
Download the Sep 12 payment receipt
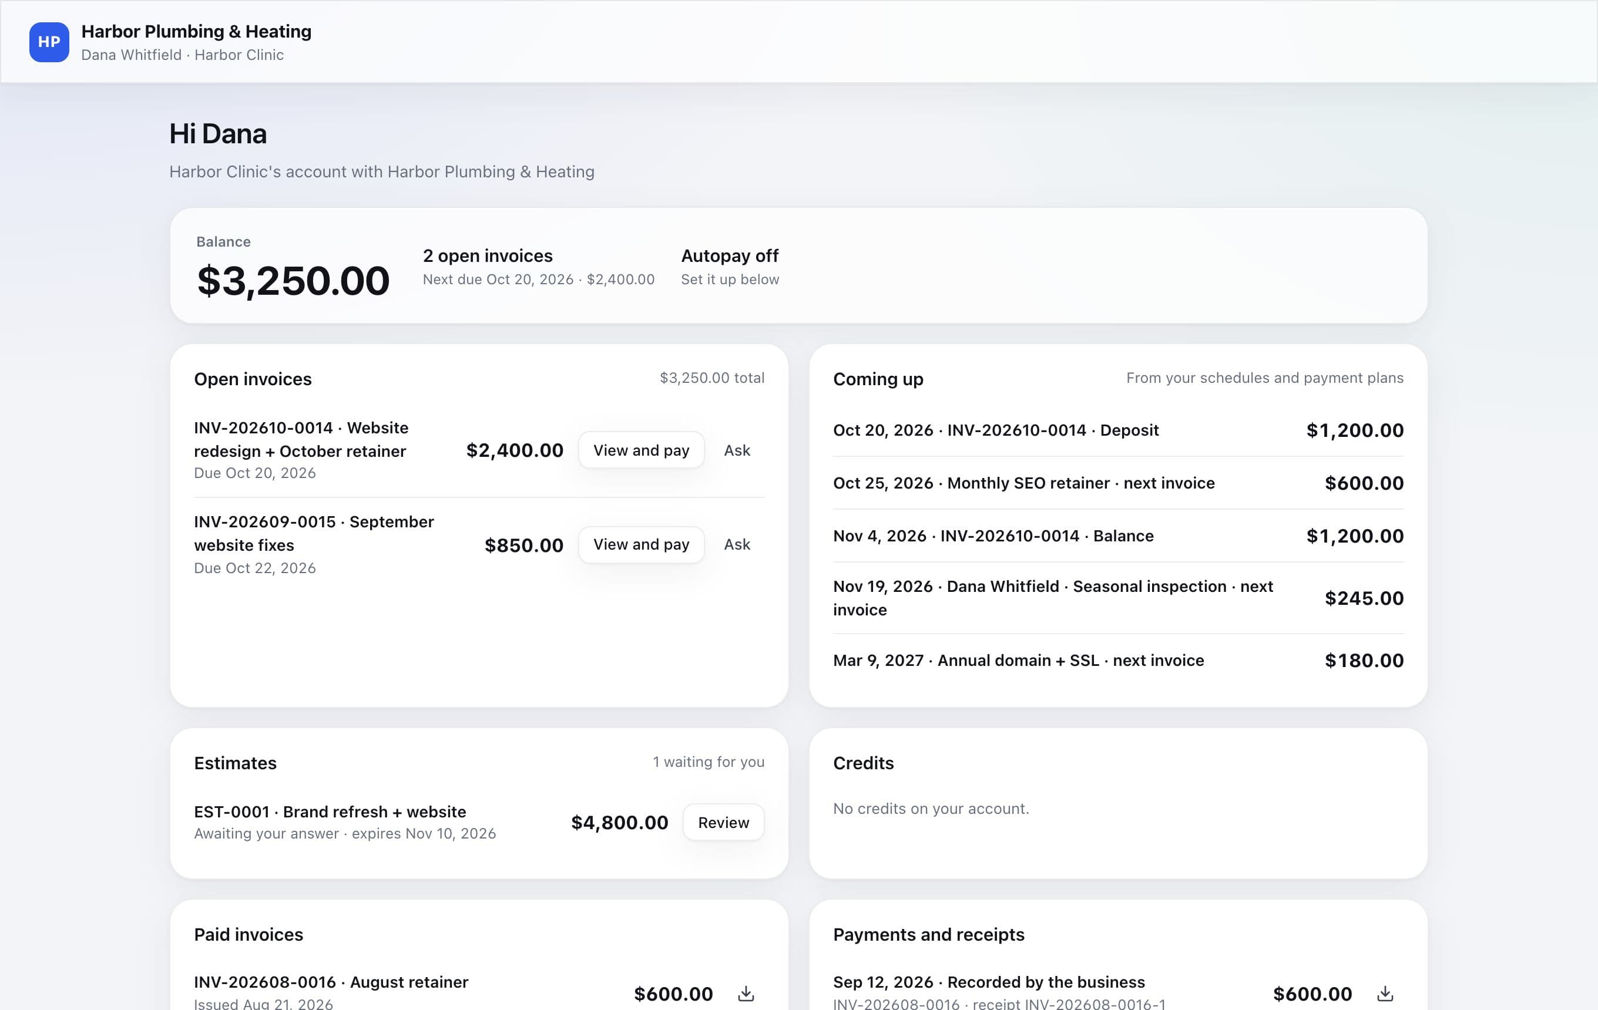pyautogui.click(x=1385, y=994)
